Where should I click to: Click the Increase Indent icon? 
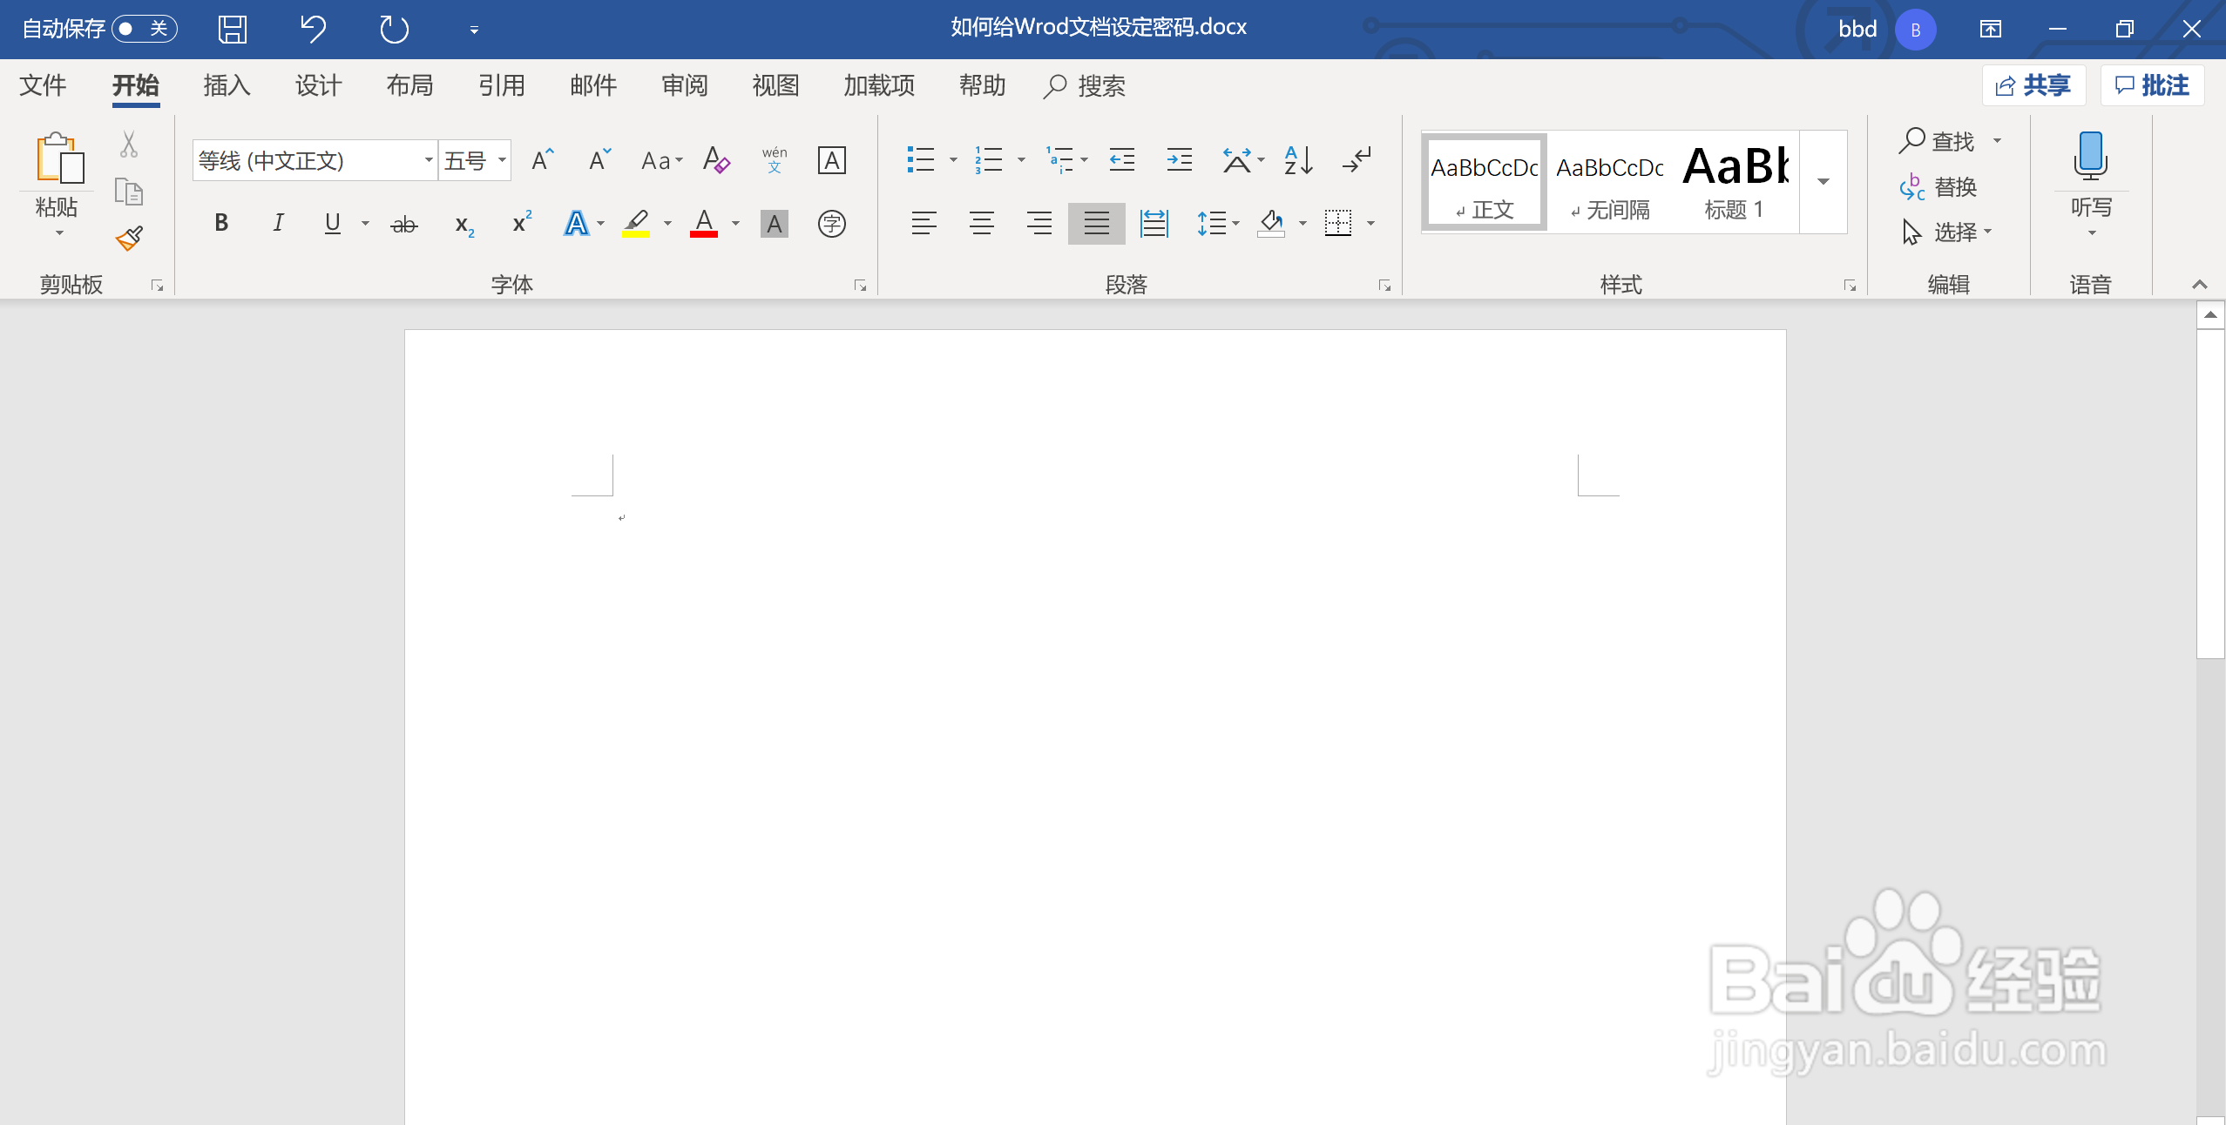[x=1179, y=160]
